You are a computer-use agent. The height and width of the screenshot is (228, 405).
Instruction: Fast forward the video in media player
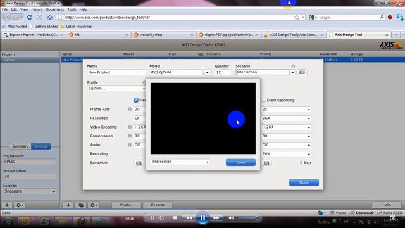216,218
